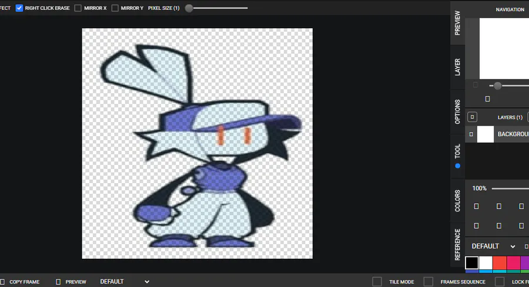Pick the white color swatch
This screenshot has width=529, height=287.
point(486,263)
